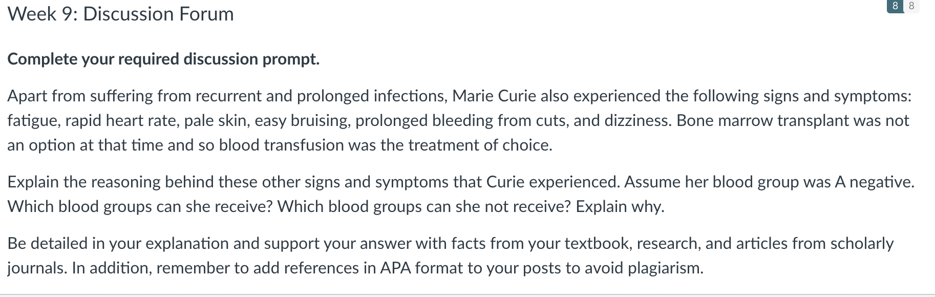Click the words 'Explain why.'

pyautogui.click(x=620, y=207)
